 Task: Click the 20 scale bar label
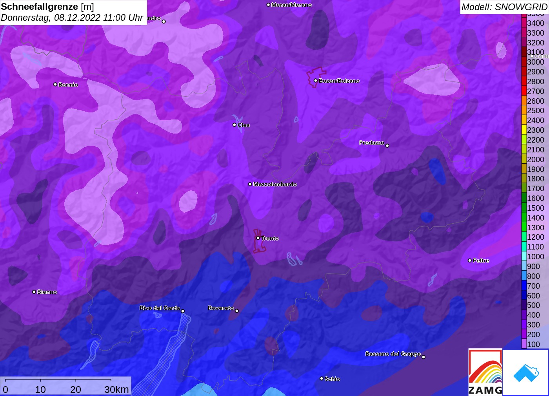tap(76, 389)
